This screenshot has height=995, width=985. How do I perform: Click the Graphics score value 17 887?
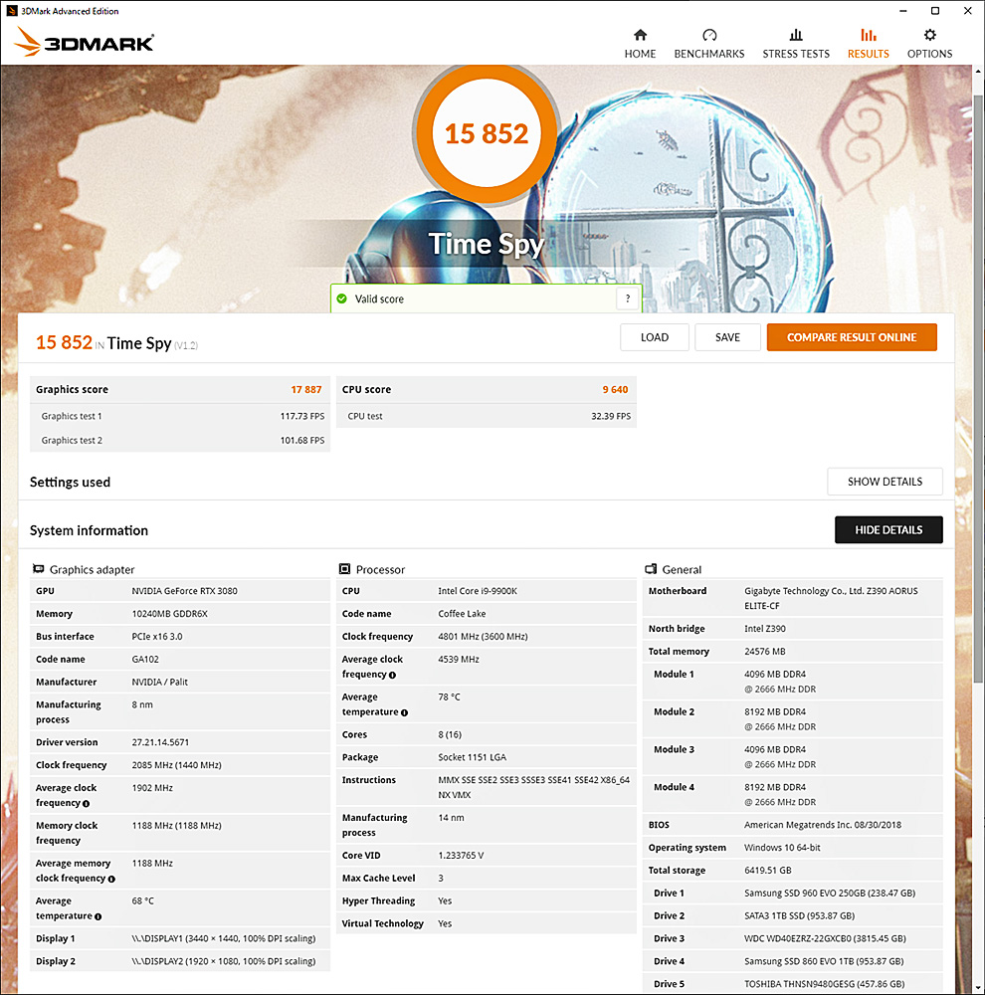click(305, 390)
